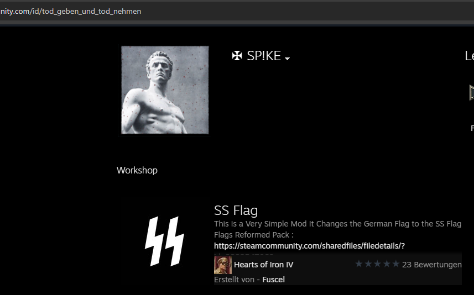This screenshot has height=295, width=474.
Task: Open the SS Flag workshop item title
Action: [236, 210]
